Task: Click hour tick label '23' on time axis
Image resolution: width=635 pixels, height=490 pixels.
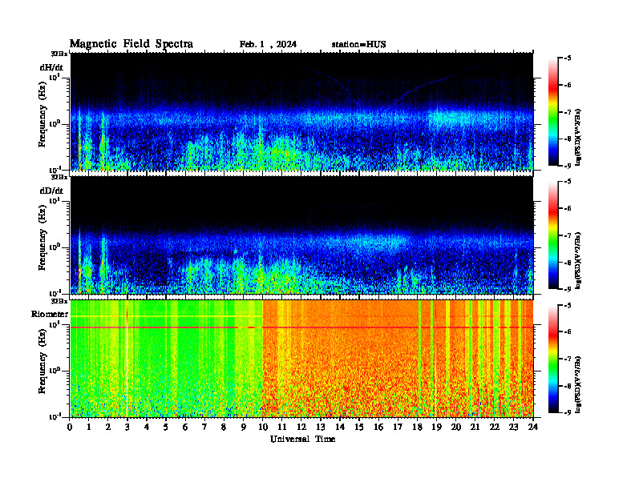Action: click(x=513, y=427)
